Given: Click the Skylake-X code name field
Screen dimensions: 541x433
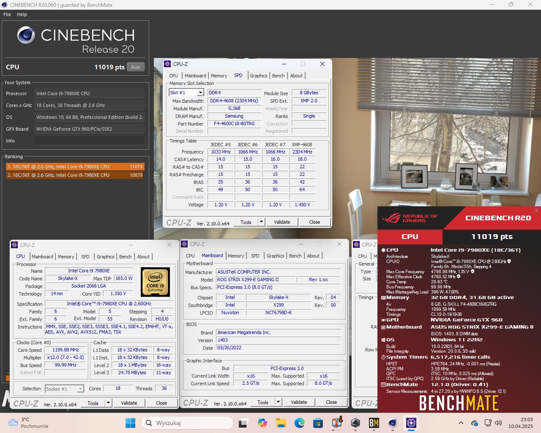Looking at the screenshot, I should 68,278.
